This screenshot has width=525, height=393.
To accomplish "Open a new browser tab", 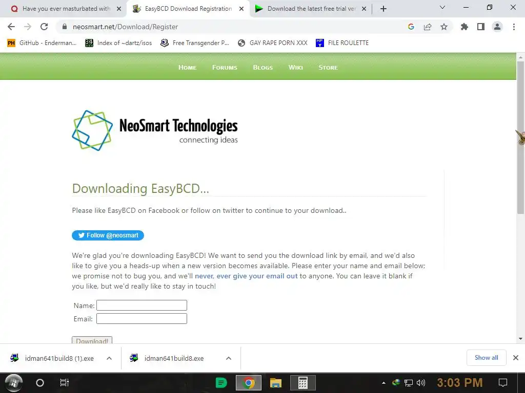I will tap(383, 9).
